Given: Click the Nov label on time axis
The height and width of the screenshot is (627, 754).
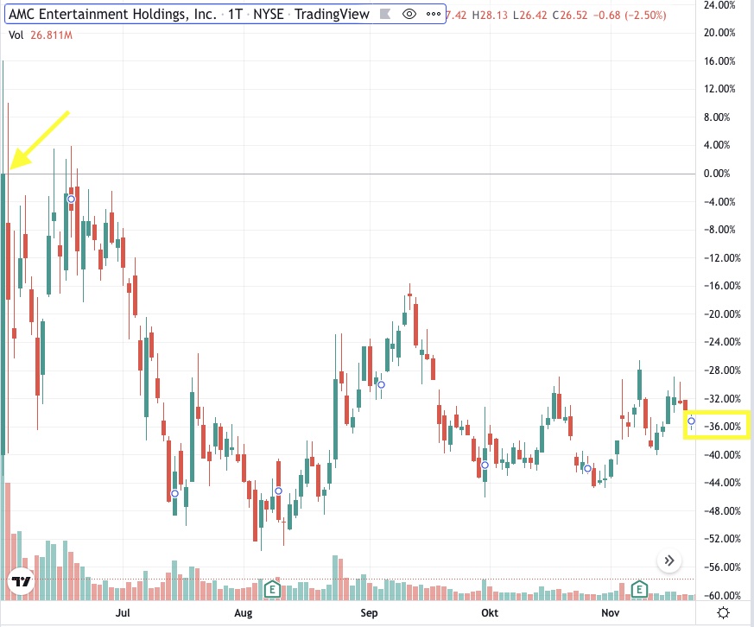Looking at the screenshot, I should 611,613.
